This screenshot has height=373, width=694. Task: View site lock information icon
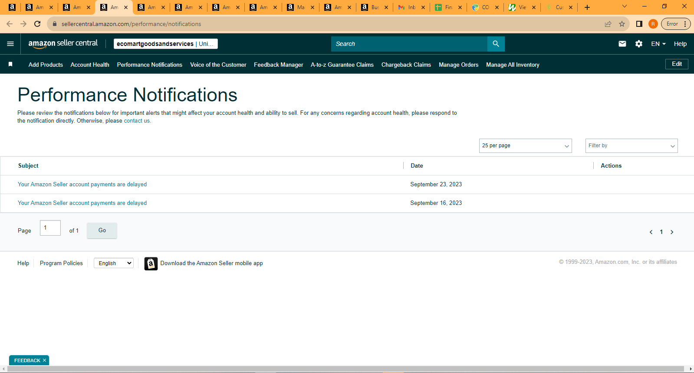[55, 24]
